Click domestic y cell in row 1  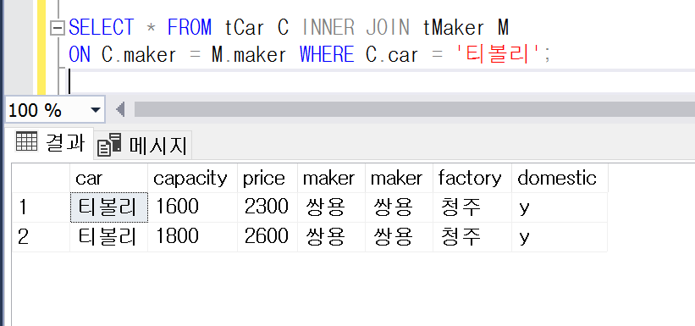(560, 207)
